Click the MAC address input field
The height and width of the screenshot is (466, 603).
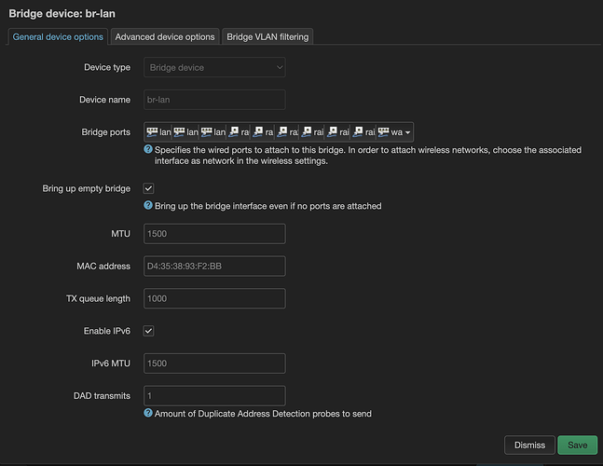(x=214, y=266)
